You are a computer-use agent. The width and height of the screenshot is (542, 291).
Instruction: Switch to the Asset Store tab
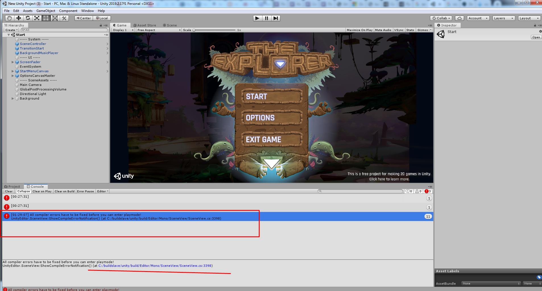[x=145, y=25]
